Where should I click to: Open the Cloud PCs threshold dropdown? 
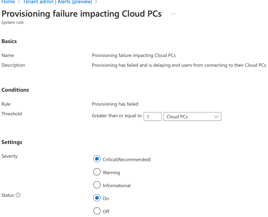point(192,117)
